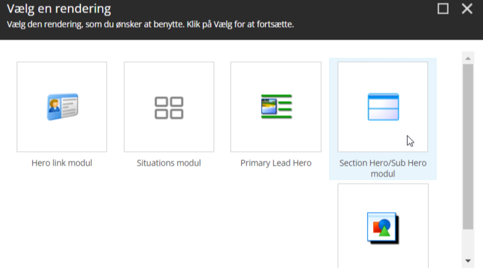
Task: Pick the Primary Lead Hero image-text icon
Action: pyautogui.click(x=276, y=107)
